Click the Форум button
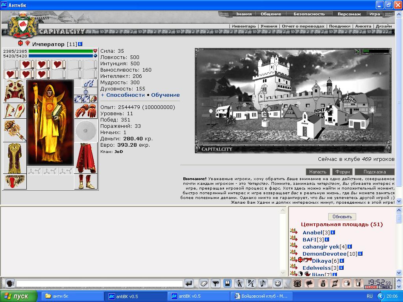Viewport: 403px width, 302px height. (x=343, y=172)
